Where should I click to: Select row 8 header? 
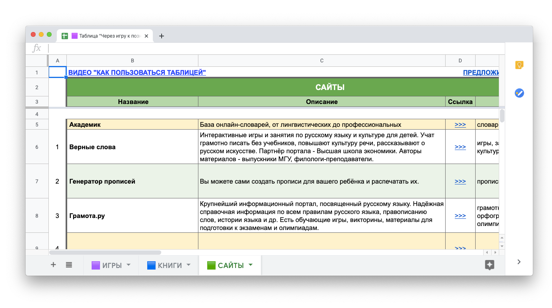point(37,216)
